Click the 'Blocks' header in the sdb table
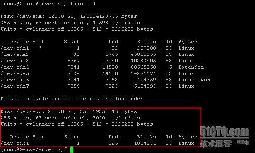This screenshot has width=255, height=153. pos(147,137)
